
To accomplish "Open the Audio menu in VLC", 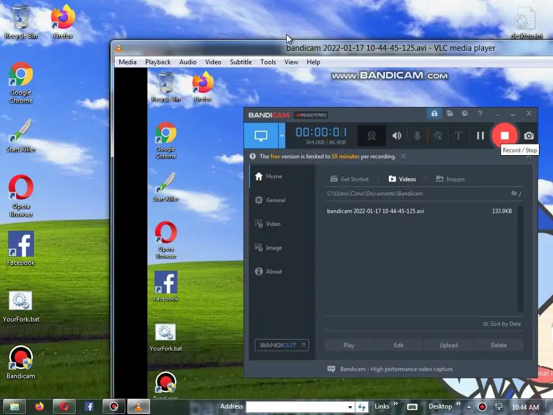I will pyautogui.click(x=187, y=62).
